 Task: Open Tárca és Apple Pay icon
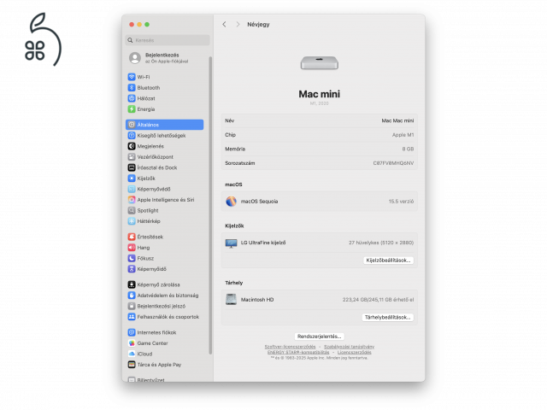pos(132,365)
